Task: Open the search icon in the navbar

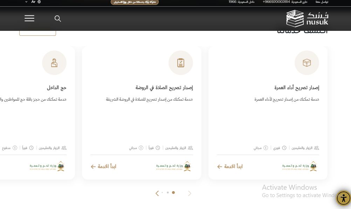Action: tap(58, 19)
